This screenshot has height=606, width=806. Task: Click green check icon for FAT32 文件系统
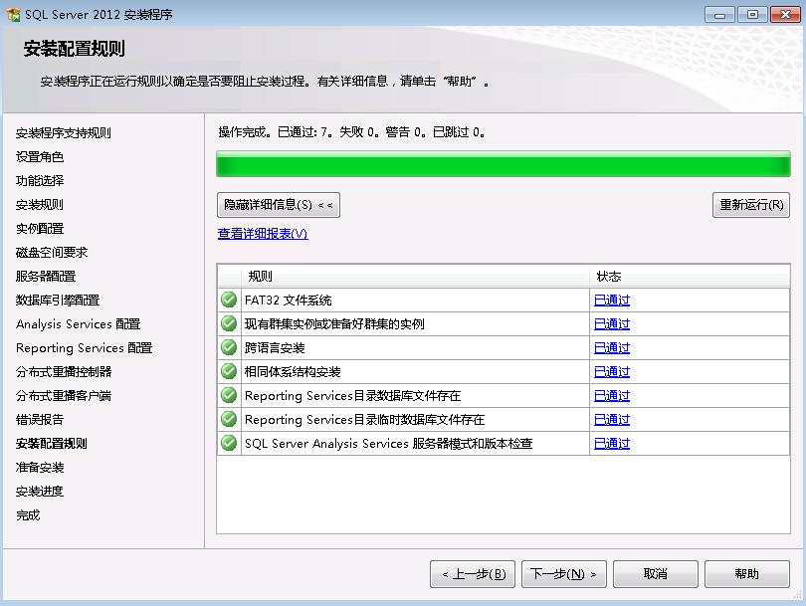[x=229, y=300]
